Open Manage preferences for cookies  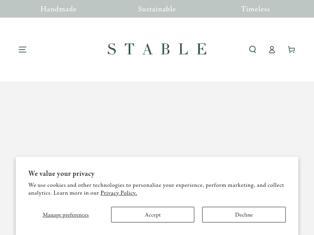(x=66, y=215)
